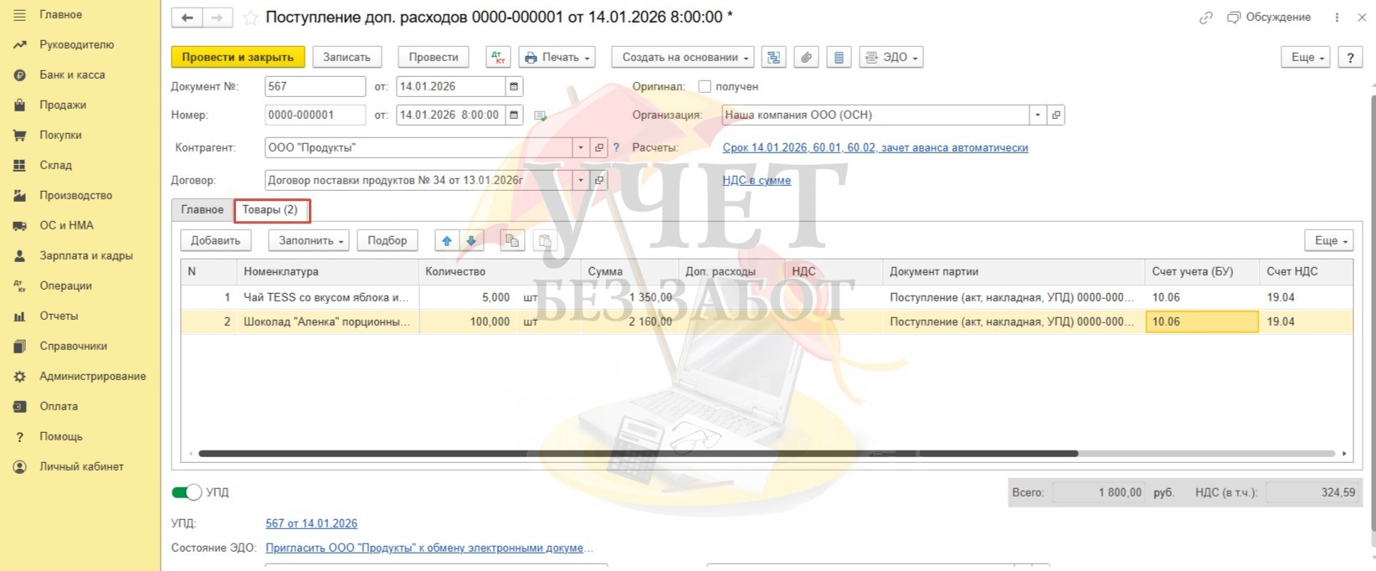This screenshot has height=571, width=1376.
Task: Open the 'НДС в сумме' link
Action: pyautogui.click(x=756, y=180)
